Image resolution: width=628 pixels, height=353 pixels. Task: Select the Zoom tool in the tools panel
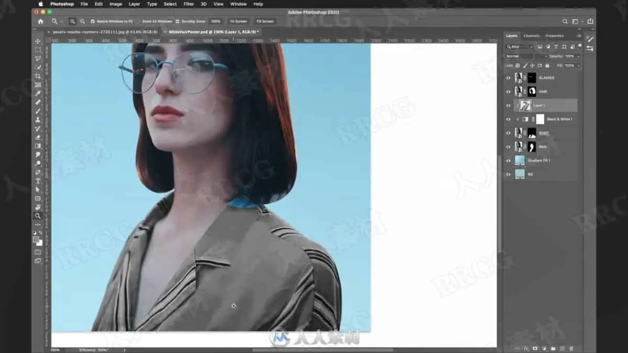pos(38,215)
